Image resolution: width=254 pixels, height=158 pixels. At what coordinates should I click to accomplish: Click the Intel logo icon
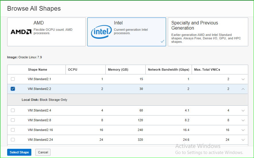point(101,32)
